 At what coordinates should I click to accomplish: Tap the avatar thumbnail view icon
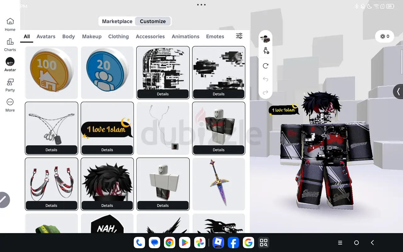click(x=266, y=38)
